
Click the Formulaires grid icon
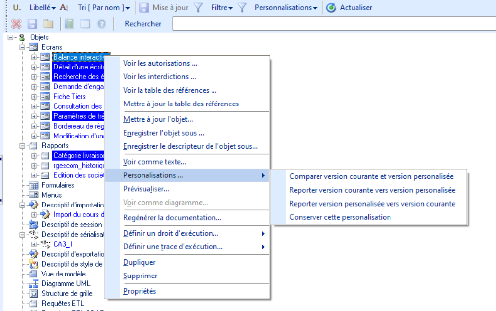pos(34,185)
